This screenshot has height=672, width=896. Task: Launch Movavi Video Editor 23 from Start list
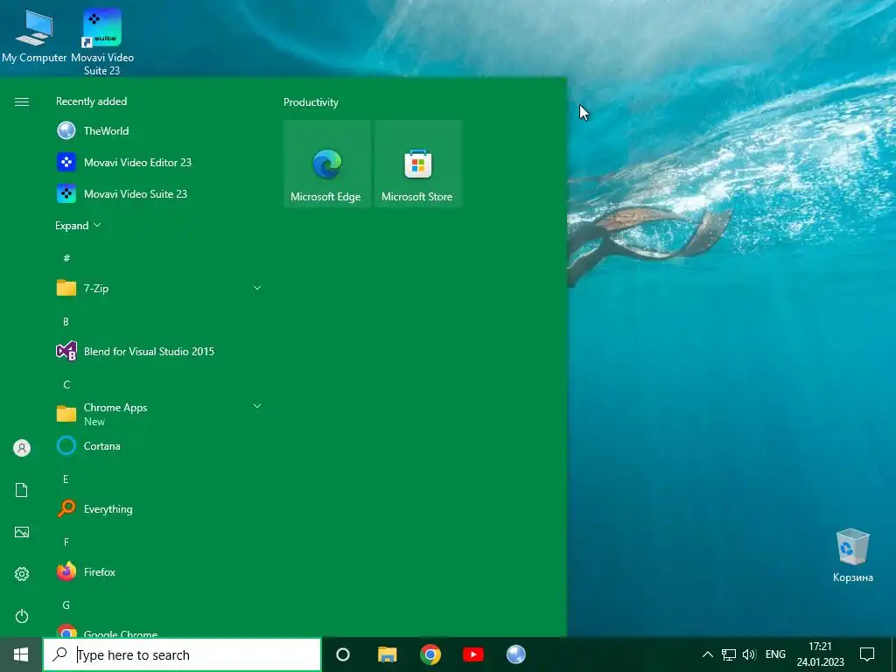(x=159, y=162)
